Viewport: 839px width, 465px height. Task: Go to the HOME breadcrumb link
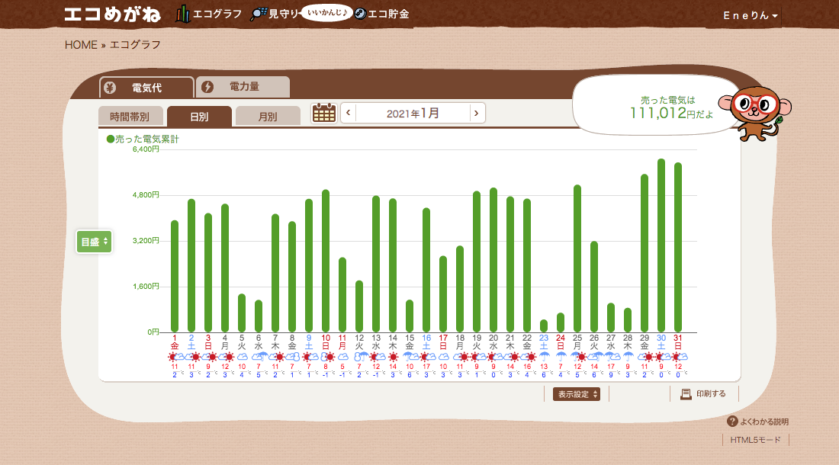81,45
